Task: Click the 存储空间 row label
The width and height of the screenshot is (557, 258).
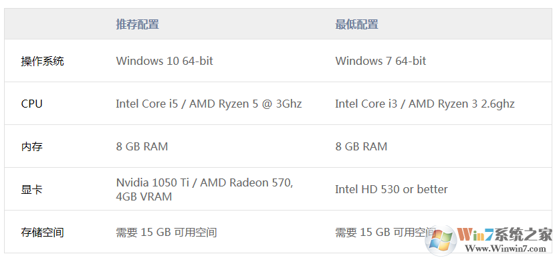Action: click(x=42, y=233)
